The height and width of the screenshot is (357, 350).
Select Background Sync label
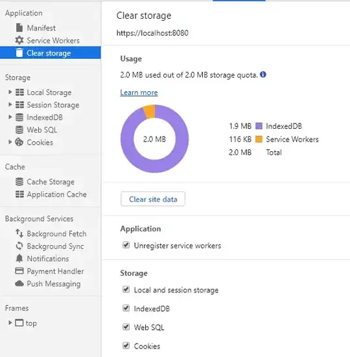coord(56,246)
